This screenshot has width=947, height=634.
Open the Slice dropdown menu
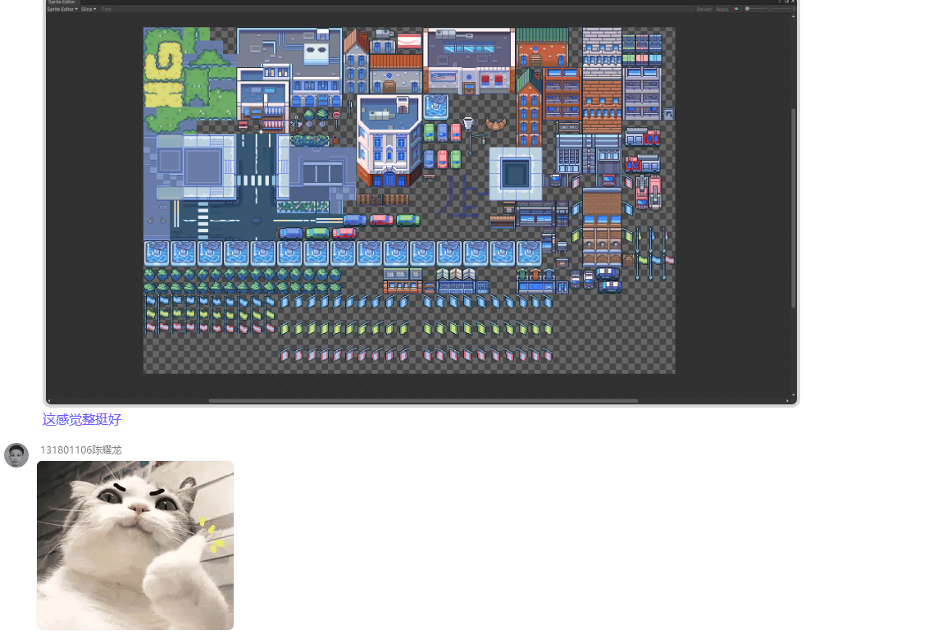tap(89, 9)
